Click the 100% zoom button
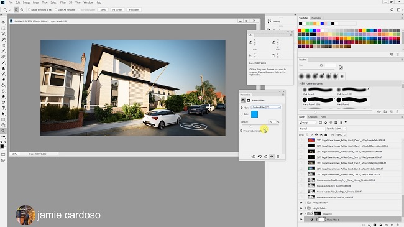The height and width of the screenshot is (227, 404). pyautogui.click(x=103, y=9)
